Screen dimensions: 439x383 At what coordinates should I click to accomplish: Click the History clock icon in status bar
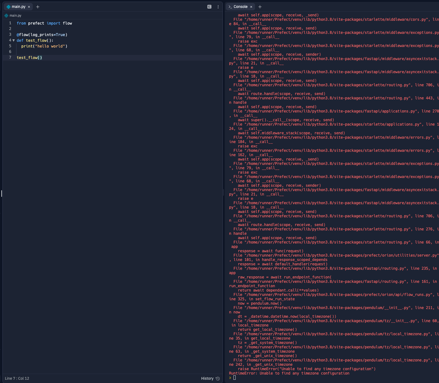coord(217,379)
